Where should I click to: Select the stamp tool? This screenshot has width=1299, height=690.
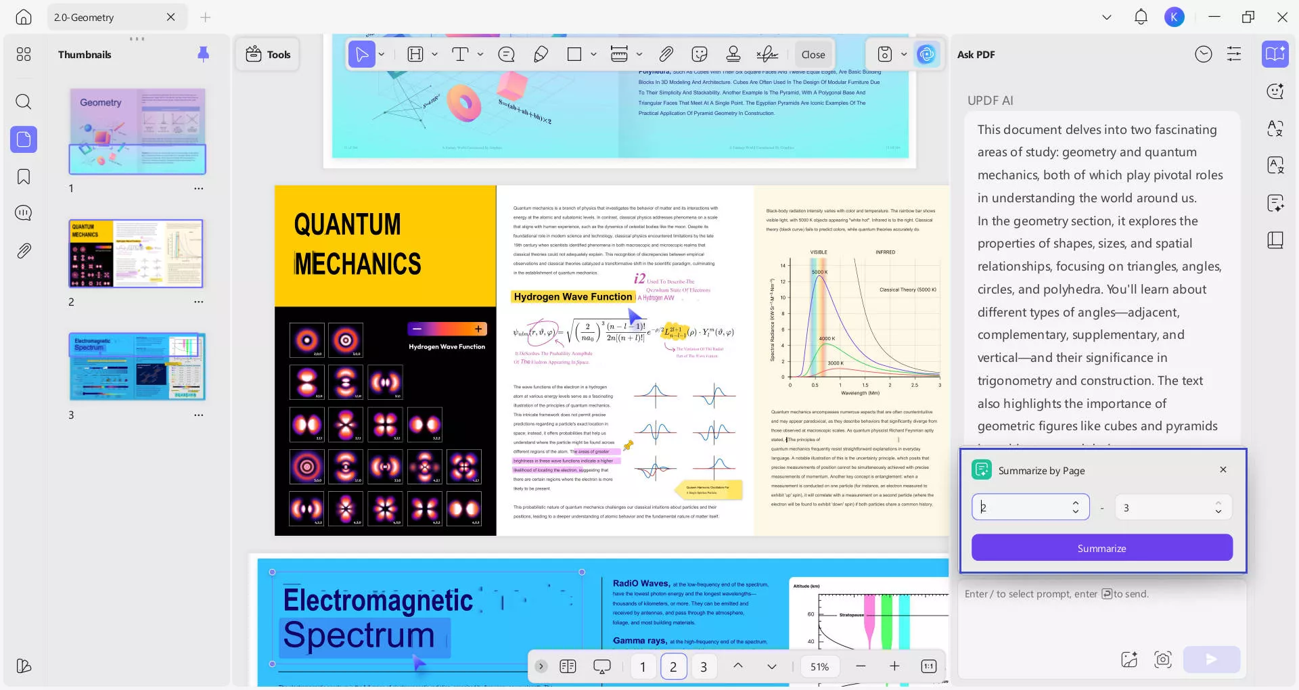(733, 54)
